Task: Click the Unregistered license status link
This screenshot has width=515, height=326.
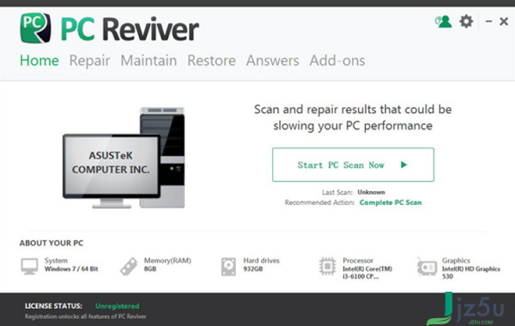Action: tap(118, 306)
